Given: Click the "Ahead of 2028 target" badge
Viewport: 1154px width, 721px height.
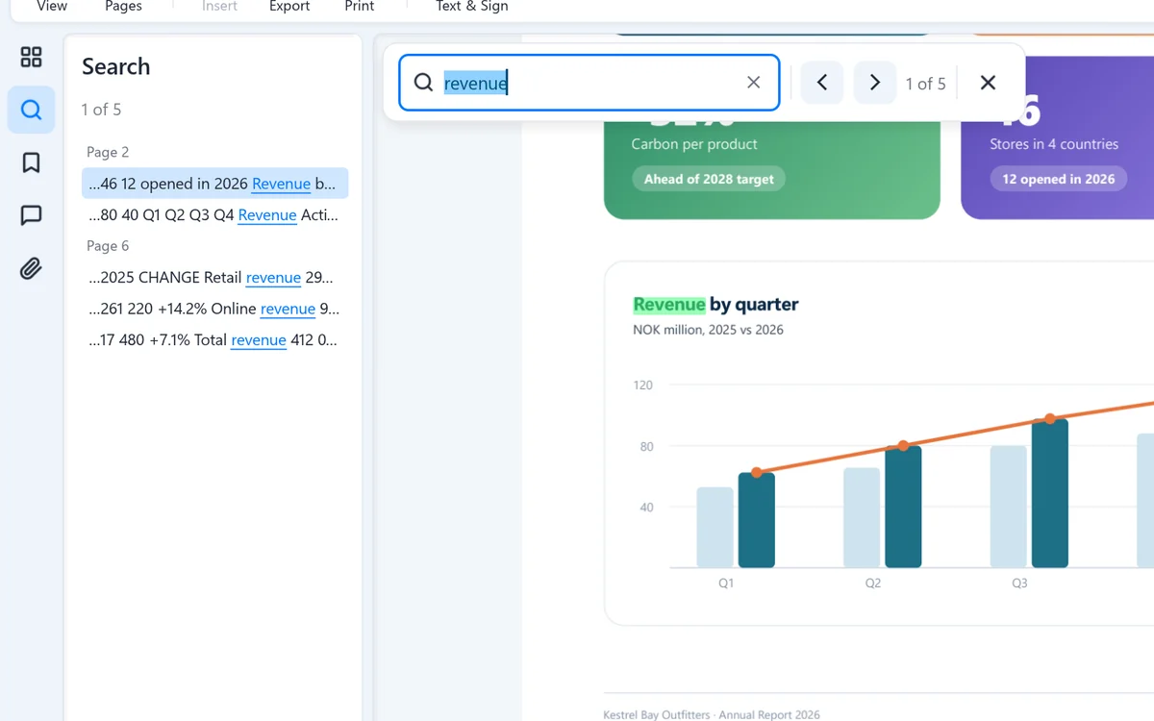Looking at the screenshot, I should (709, 179).
